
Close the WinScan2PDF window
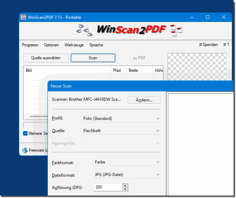point(224,17)
